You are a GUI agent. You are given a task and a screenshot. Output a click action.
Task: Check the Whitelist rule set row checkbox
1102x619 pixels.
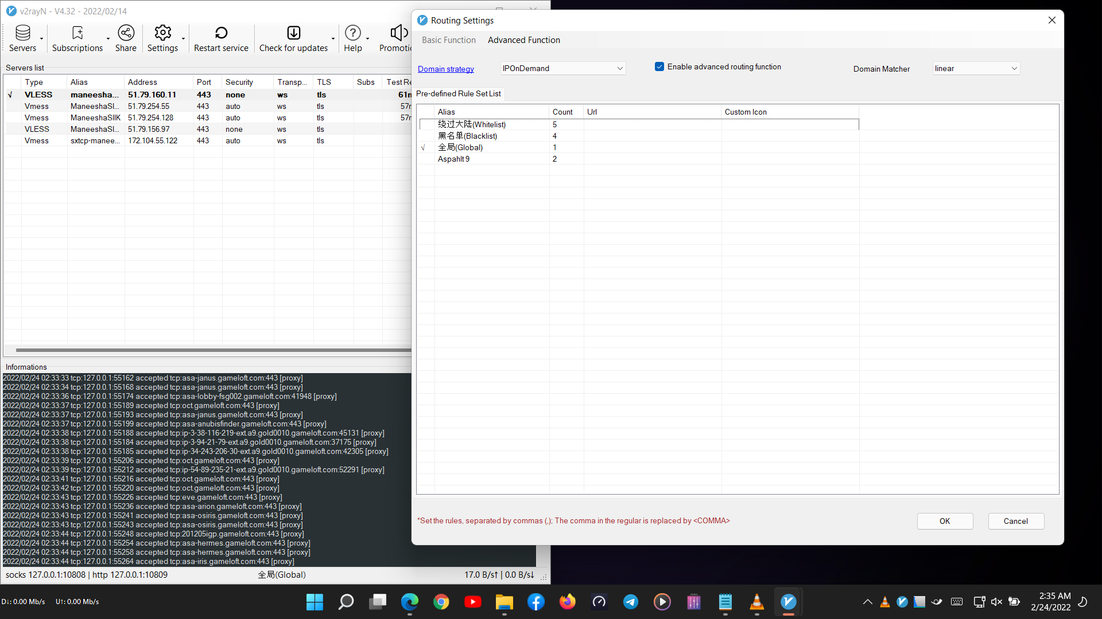coord(424,124)
